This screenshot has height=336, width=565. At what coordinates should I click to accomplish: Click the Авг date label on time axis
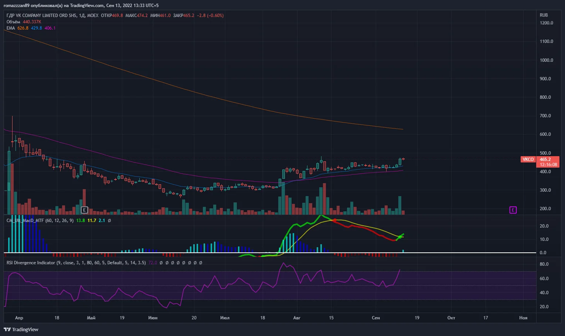pos(297,318)
